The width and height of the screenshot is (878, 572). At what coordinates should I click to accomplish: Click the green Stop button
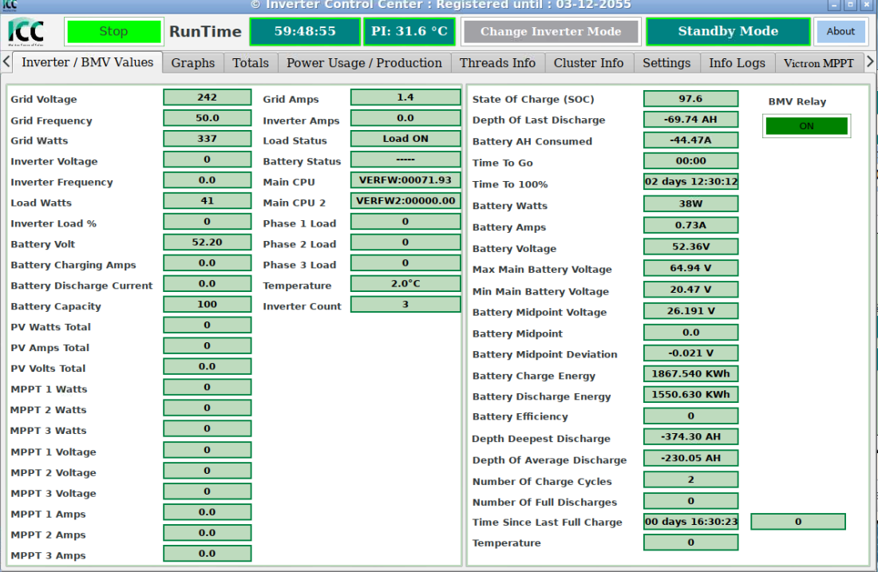tap(113, 31)
